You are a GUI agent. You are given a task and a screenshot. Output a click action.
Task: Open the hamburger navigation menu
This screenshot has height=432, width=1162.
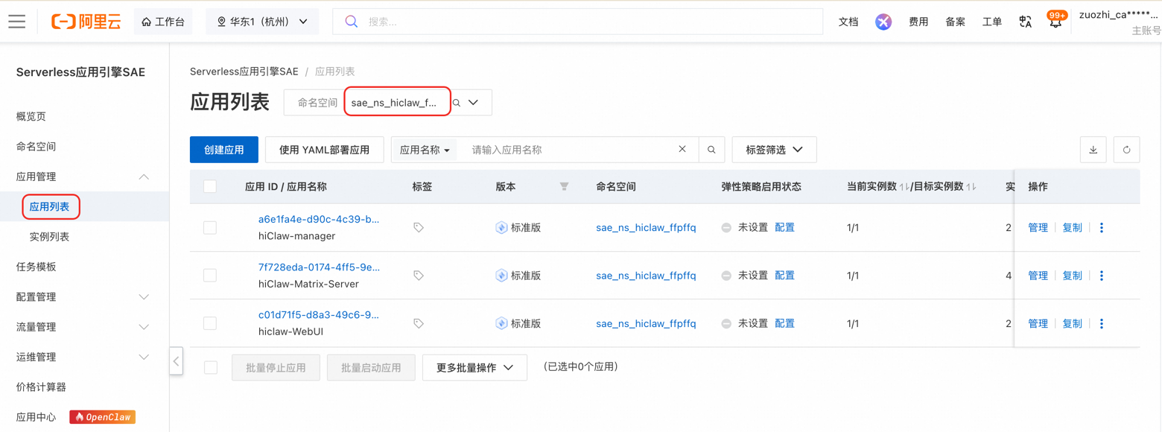click(x=17, y=22)
